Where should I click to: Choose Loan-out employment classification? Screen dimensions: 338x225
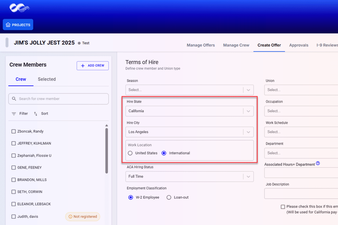[169, 197]
